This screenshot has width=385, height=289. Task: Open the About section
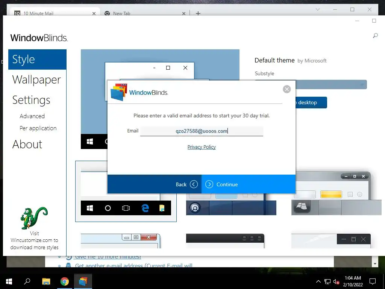(x=27, y=144)
